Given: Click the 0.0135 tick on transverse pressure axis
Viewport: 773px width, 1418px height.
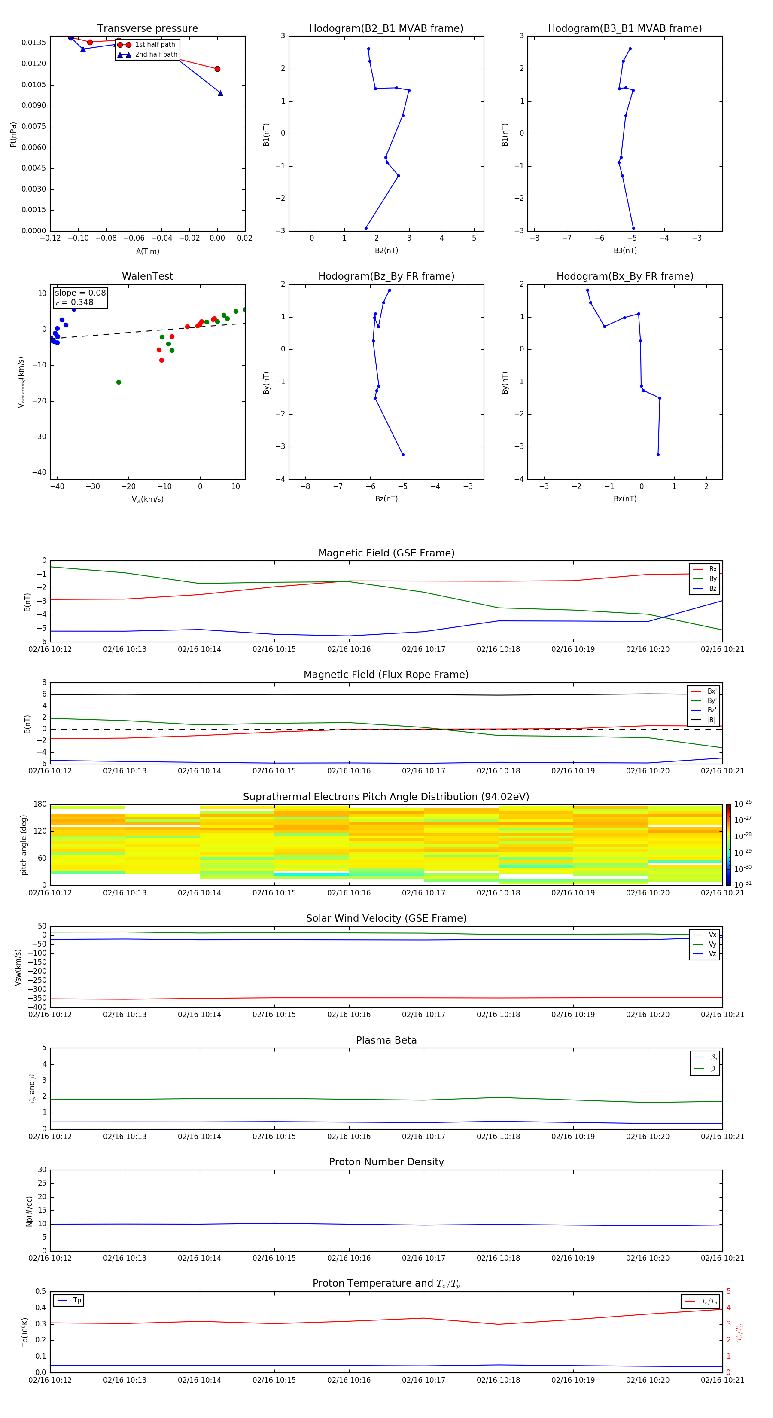Looking at the screenshot, I should [33, 43].
